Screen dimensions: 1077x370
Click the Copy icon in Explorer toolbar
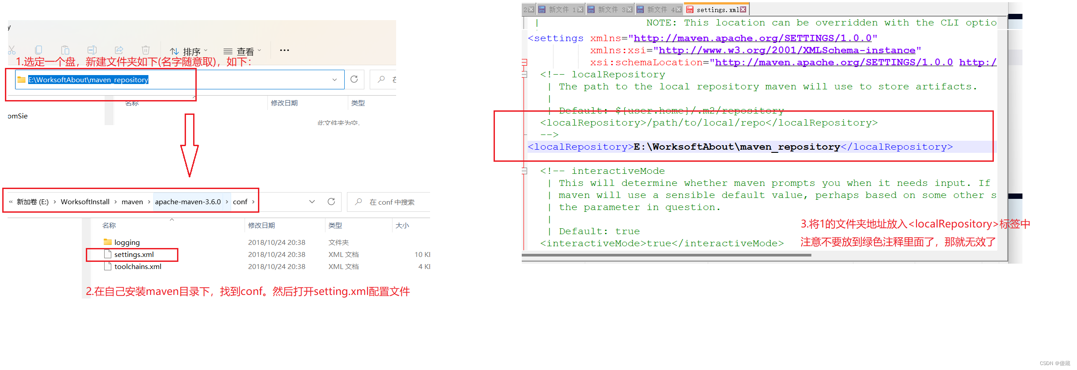tap(38, 50)
